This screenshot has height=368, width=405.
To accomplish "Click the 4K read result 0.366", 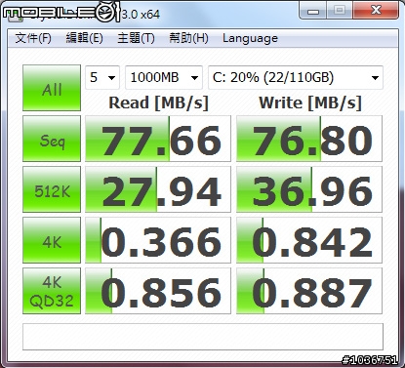I will click(158, 240).
